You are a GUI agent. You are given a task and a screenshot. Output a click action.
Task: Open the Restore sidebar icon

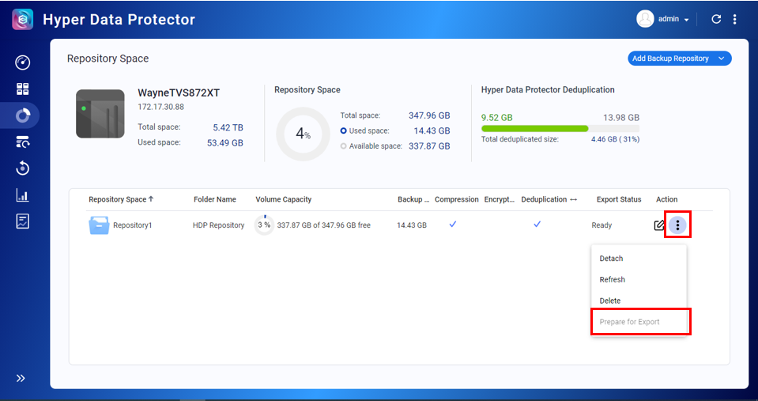(x=22, y=168)
